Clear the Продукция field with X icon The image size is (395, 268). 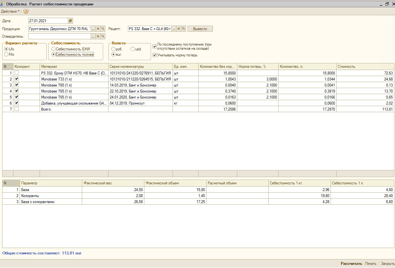[98, 29]
